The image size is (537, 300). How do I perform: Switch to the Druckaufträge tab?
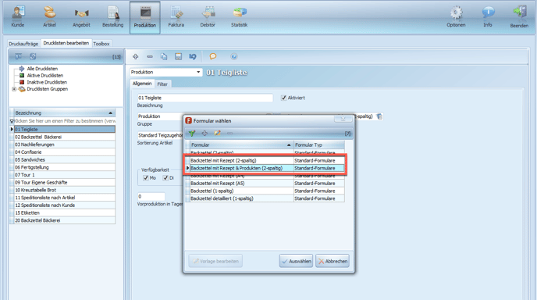[x=23, y=44]
